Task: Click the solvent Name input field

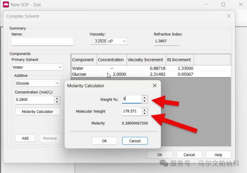Action: 42,42
